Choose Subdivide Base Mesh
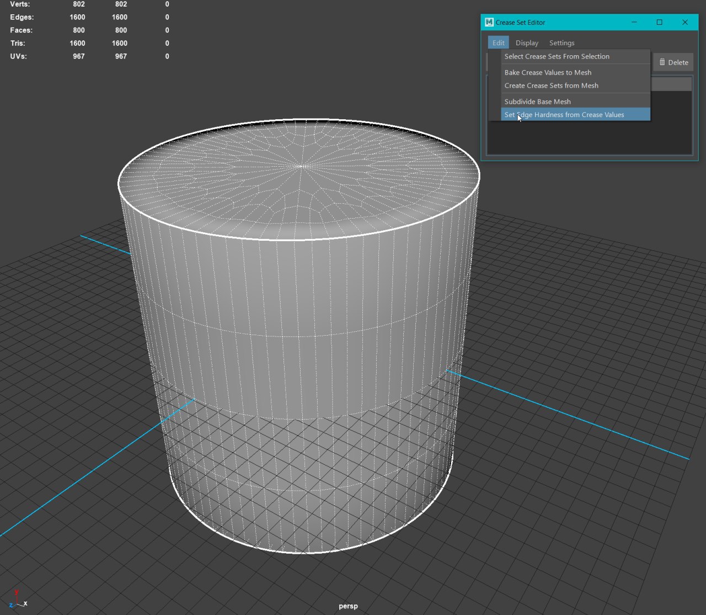This screenshot has height=615, width=706. click(537, 102)
